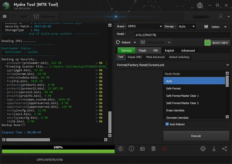Expand the Option dropdown arrow
This screenshot has width=232, height=164.
pyautogui.click(x=225, y=27)
